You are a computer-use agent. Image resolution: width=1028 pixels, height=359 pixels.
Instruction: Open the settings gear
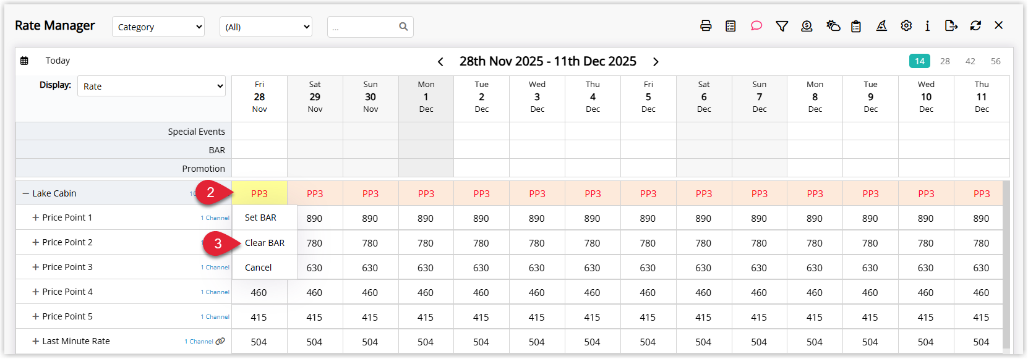(x=906, y=26)
